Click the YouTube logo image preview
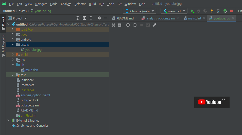 [x=212, y=102]
